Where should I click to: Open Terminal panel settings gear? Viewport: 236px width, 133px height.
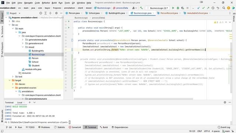[x=225, y=102]
